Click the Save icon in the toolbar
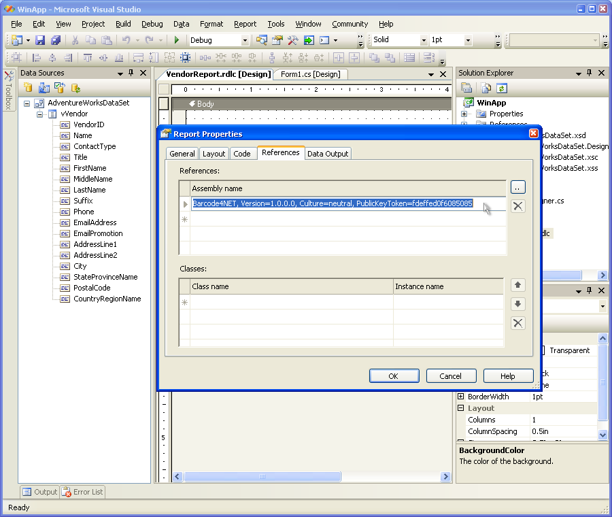 (x=40, y=40)
